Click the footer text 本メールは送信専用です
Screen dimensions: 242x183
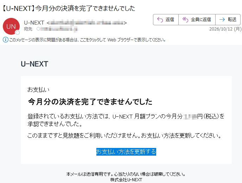tap(90, 174)
